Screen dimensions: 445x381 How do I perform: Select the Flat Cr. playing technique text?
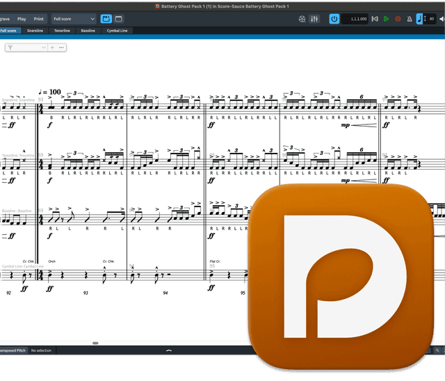click(215, 261)
